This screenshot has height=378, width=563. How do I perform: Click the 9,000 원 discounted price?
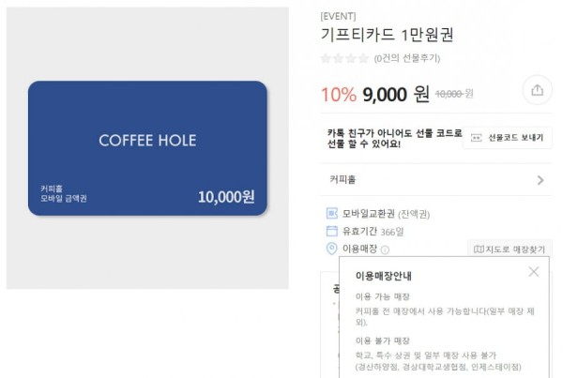(396, 95)
